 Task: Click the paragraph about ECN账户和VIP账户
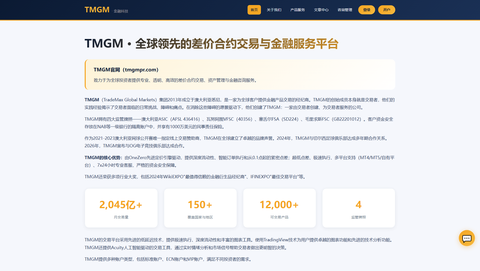tap(169, 259)
